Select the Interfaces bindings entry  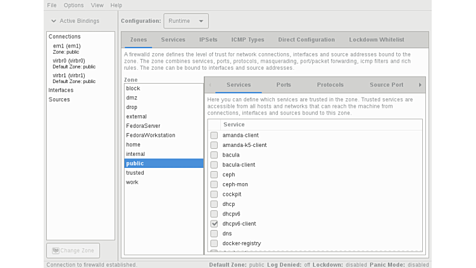(x=61, y=90)
